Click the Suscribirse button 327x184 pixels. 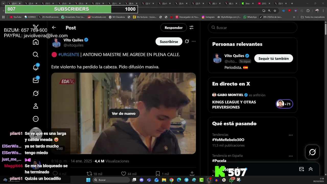(169, 41)
